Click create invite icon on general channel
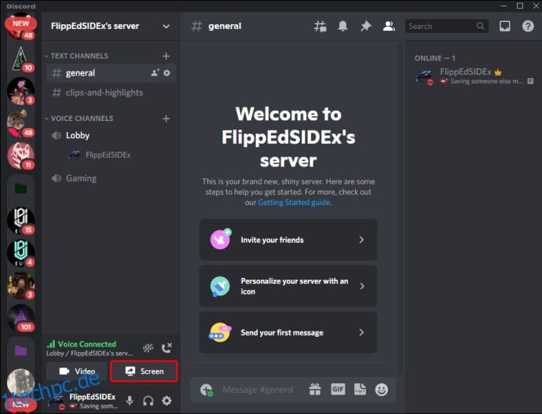The image size is (542, 414). [155, 72]
